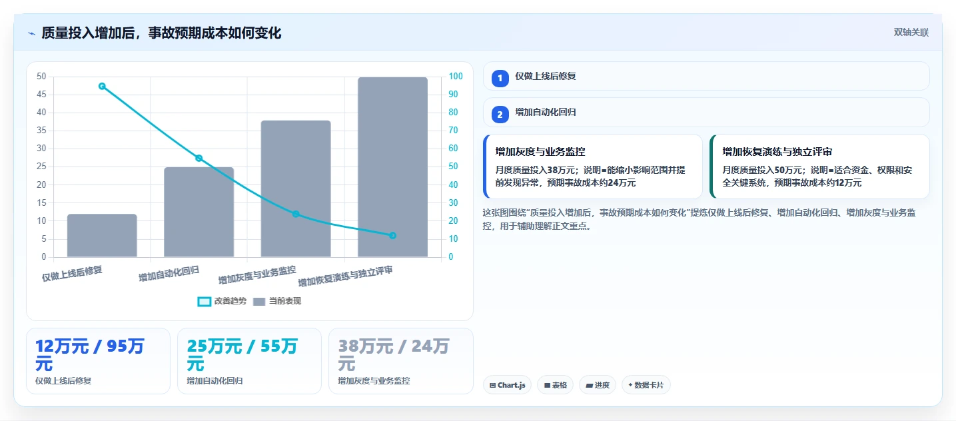Image resolution: width=956 pixels, height=421 pixels.
Task: Click the bar for 增加自动化回归
Action: click(199, 212)
